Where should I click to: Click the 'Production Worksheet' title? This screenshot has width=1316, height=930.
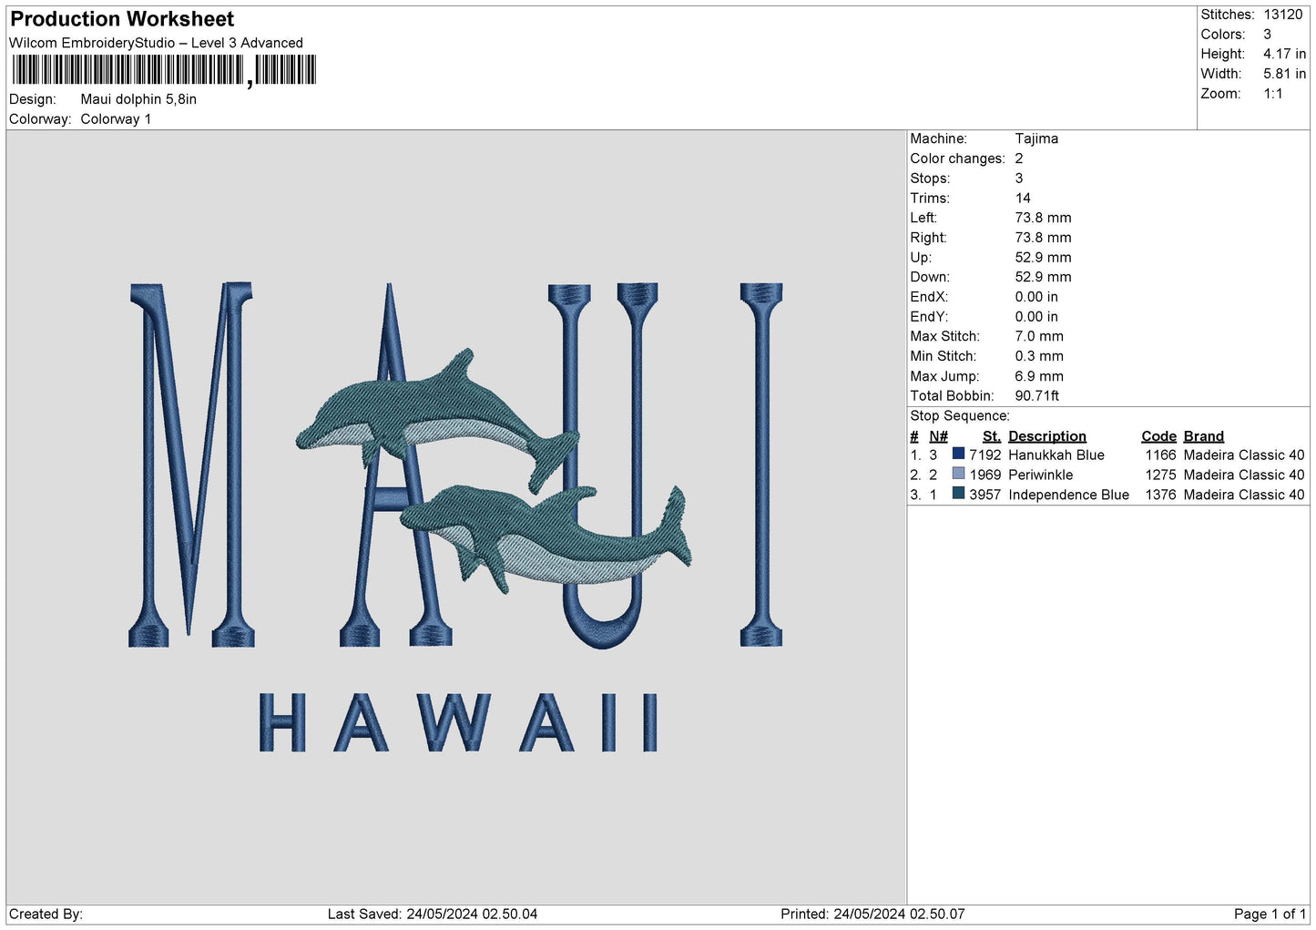122,19
